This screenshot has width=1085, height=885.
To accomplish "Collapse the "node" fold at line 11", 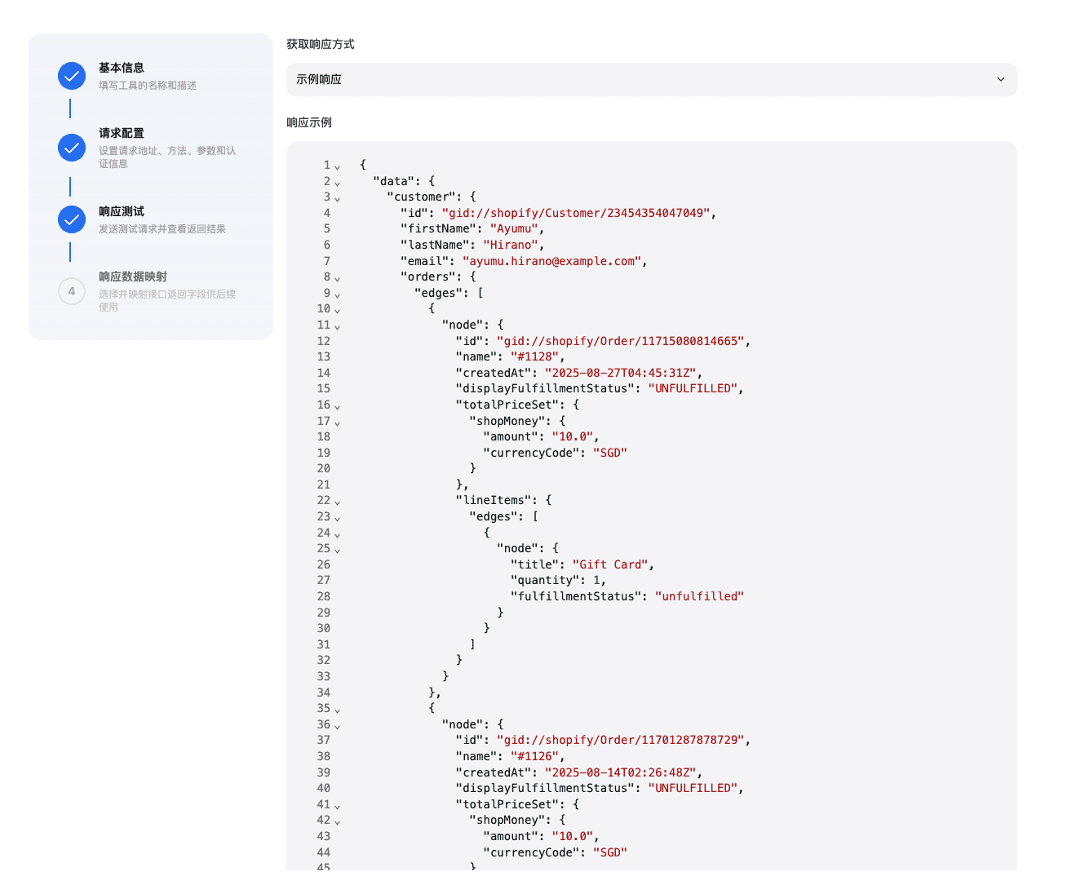I will [337, 326].
